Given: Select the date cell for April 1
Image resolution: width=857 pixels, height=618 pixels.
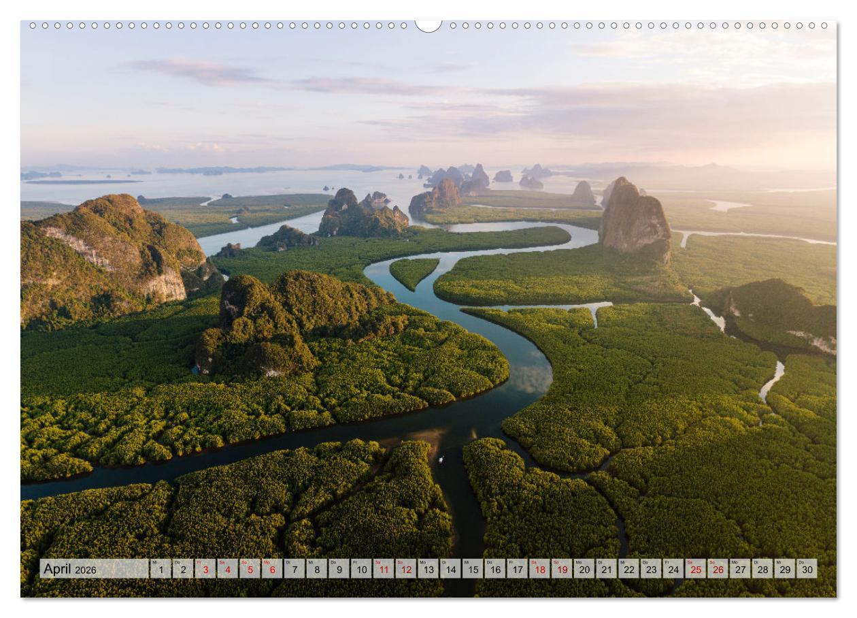Looking at the screenshot, I should [x=161, y=569].
